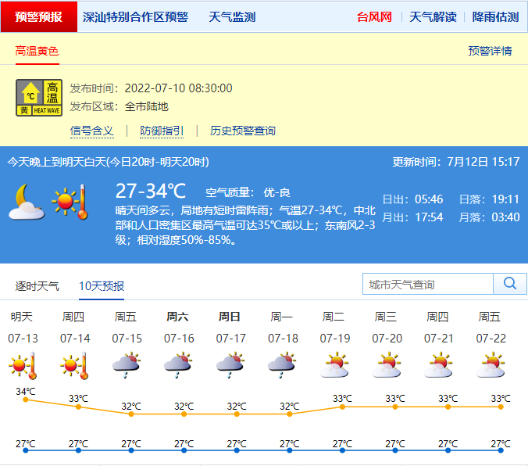Screen dimensions: 528x466
Task: Switch to 逐时天气 hourly tab
Action: pyautogui.click(x=37, y=286)
